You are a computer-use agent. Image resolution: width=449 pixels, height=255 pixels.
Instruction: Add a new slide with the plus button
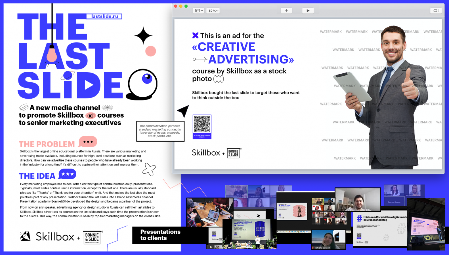pyautogui.click(x=286, y=11)
